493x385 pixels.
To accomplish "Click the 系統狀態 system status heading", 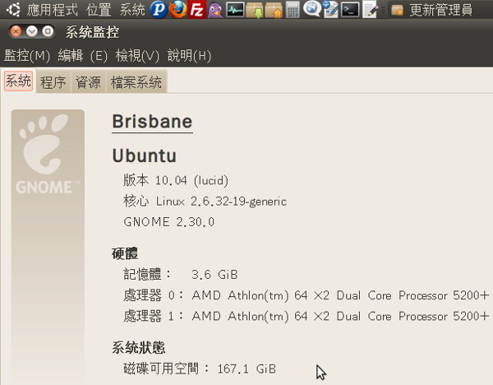I will tap(139, 348).
